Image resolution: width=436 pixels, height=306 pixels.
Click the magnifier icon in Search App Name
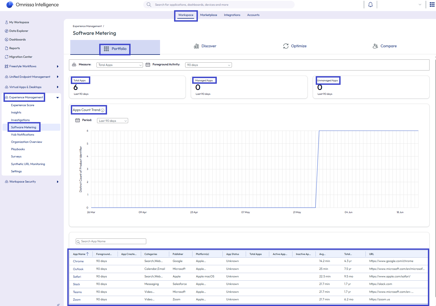pyautogui.click(x=78, y=242)
